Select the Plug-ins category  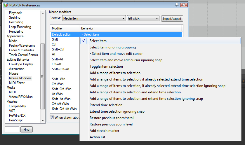(12, 102)
